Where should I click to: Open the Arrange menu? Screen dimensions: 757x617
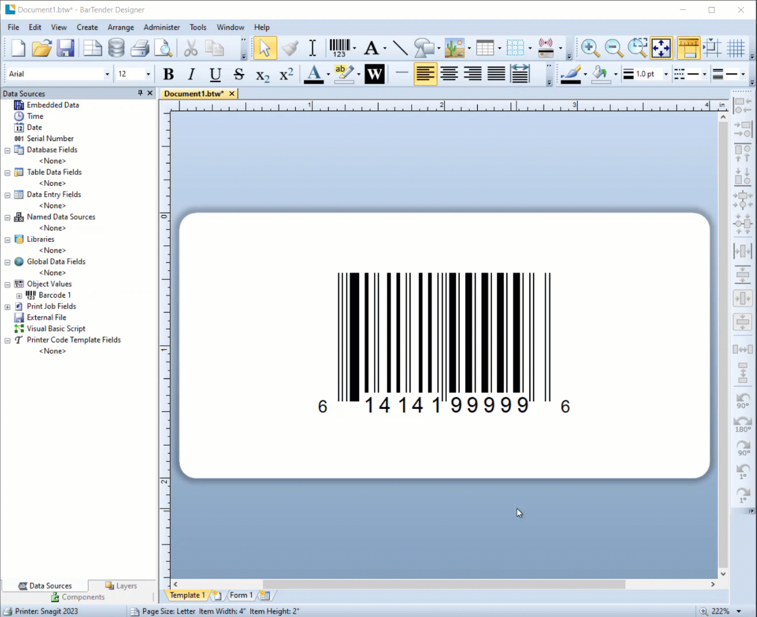coord(120,27)
